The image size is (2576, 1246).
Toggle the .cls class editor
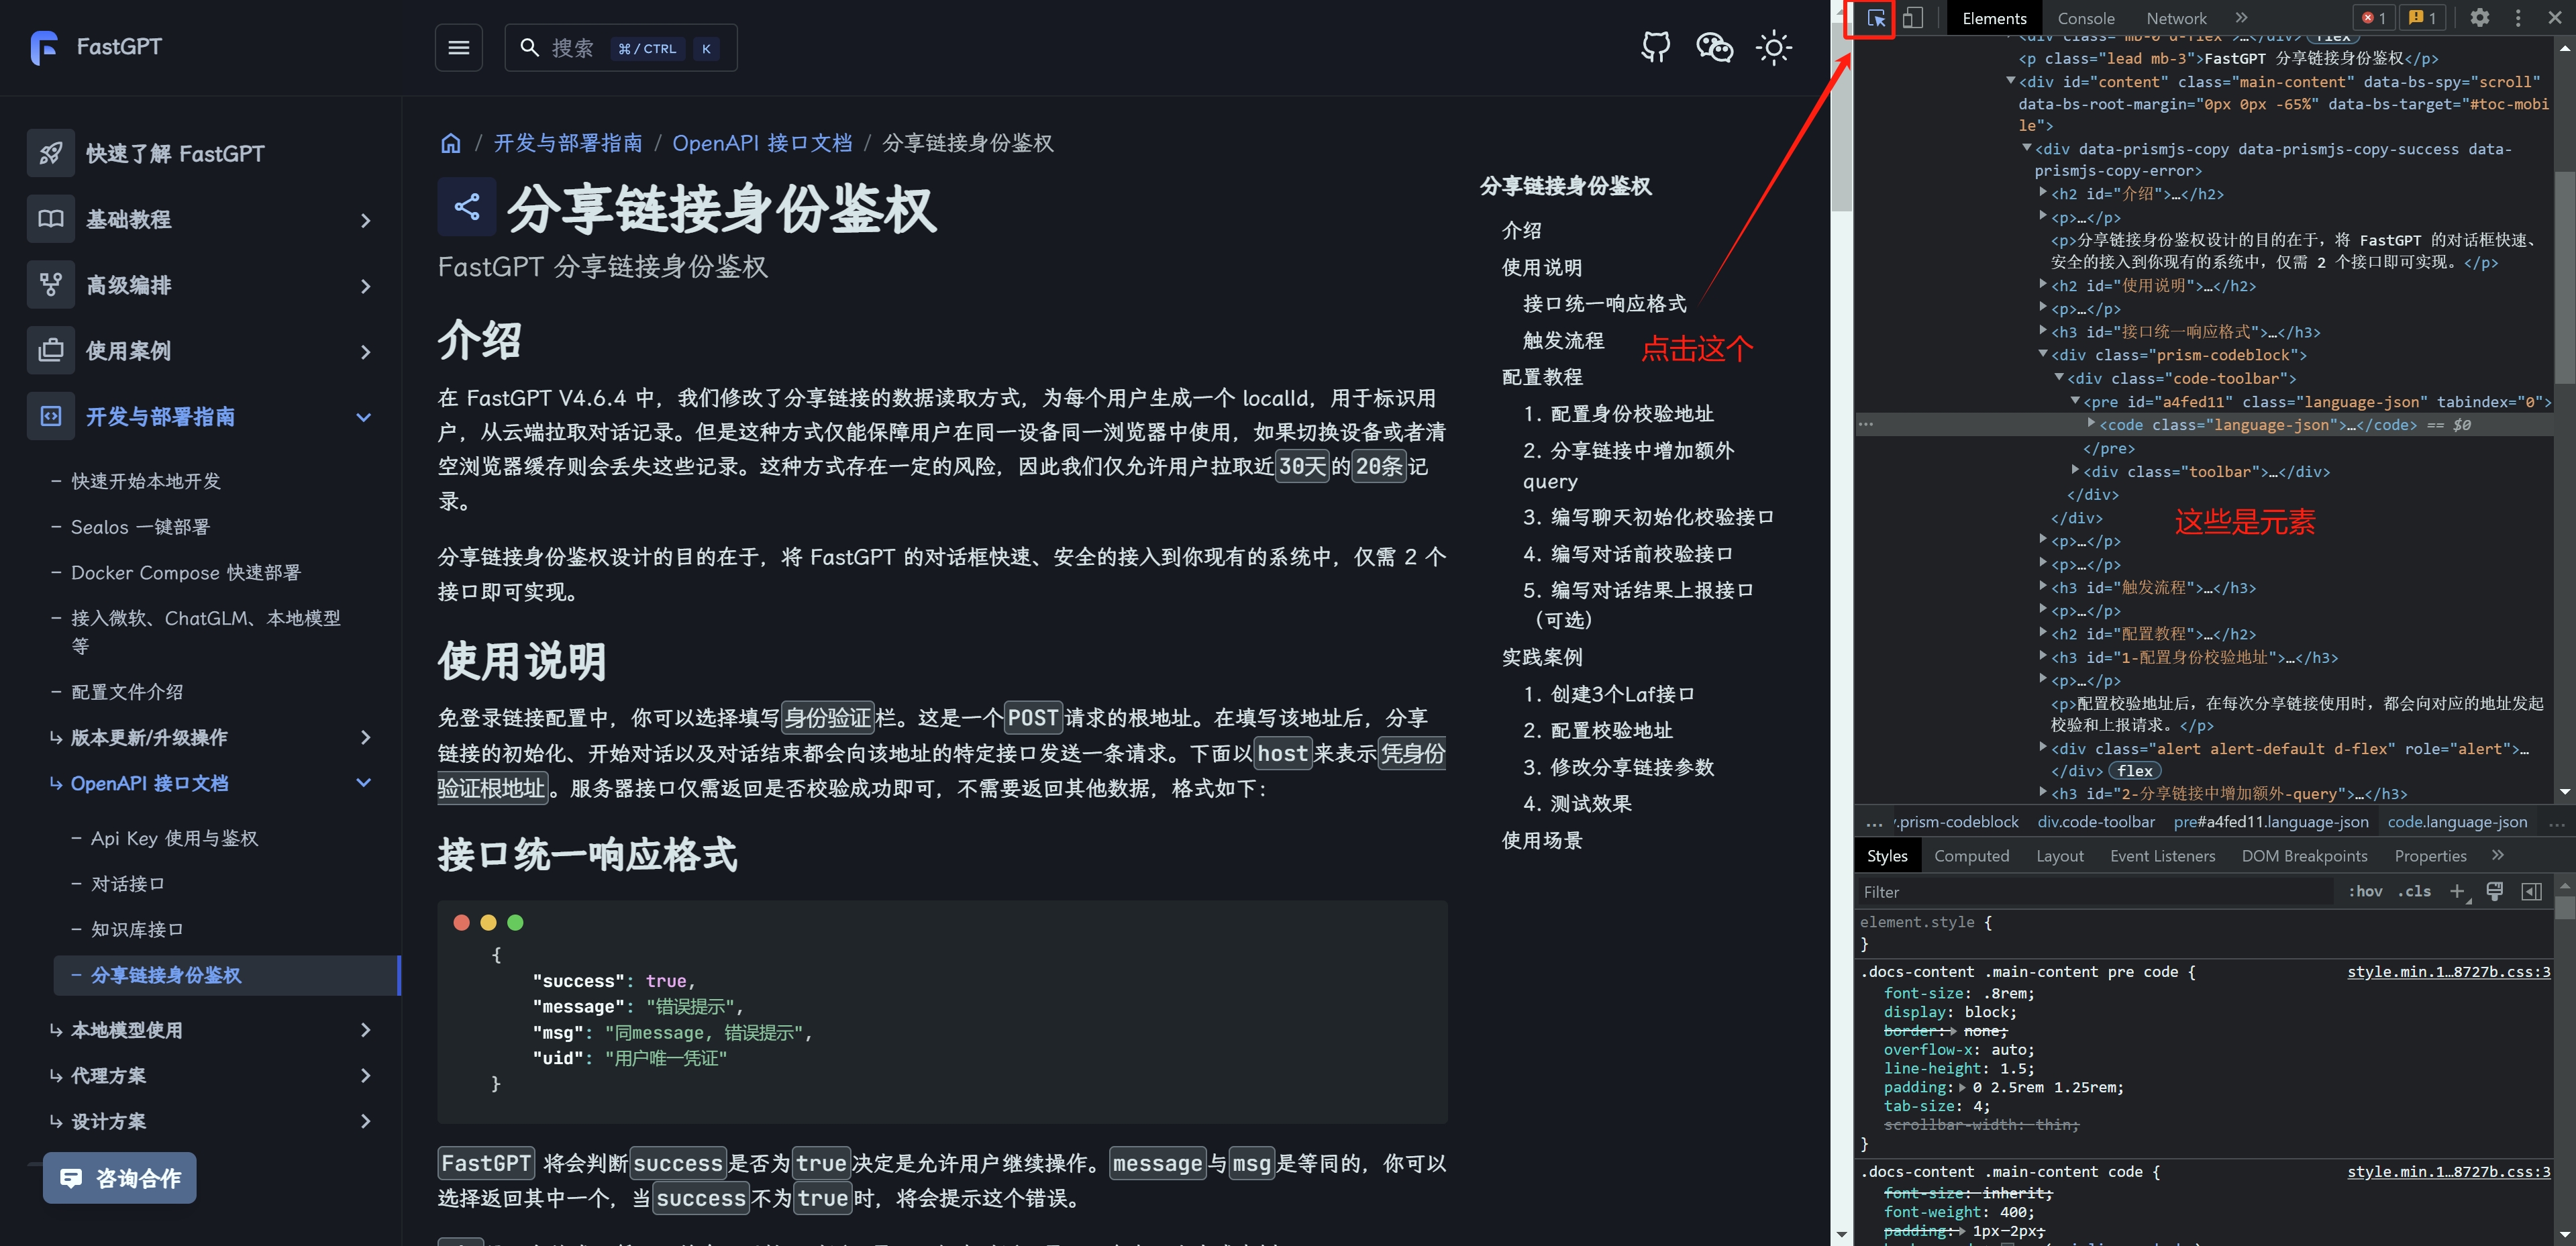(x=2414, y=891)
